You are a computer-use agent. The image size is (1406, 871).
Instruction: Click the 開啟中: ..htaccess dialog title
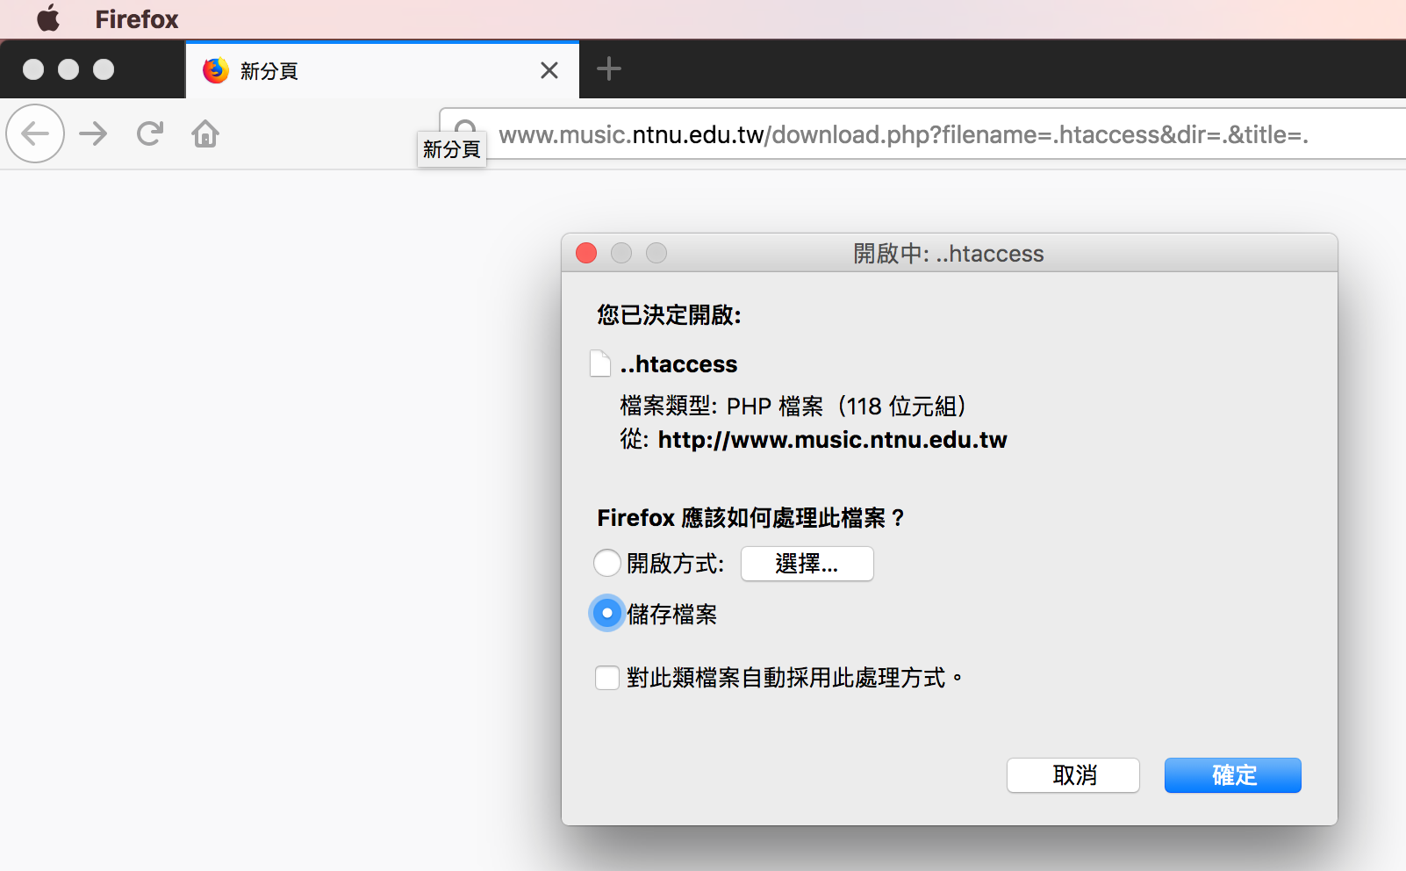click(x=949, y=254)
